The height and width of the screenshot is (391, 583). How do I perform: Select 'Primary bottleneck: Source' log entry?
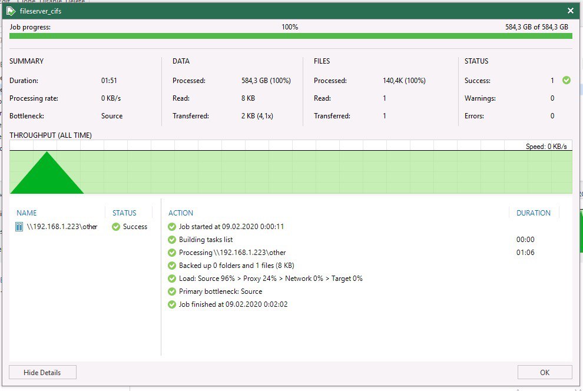[220, 291]
